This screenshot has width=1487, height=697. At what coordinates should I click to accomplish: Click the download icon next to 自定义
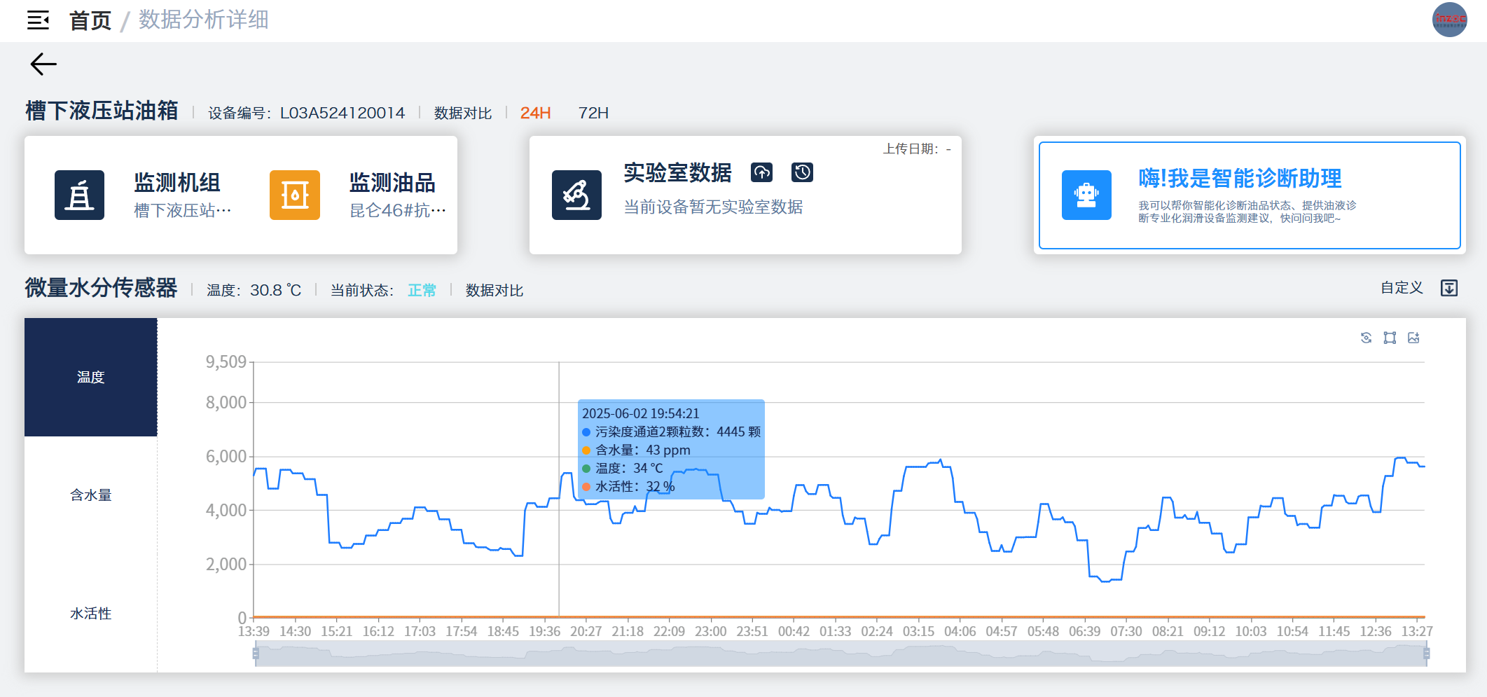(1448, 287)
